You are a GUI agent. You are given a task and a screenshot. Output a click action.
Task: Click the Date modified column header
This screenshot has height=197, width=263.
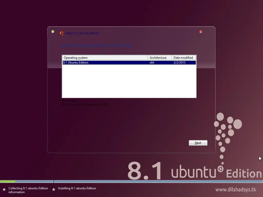coord(184,58)
